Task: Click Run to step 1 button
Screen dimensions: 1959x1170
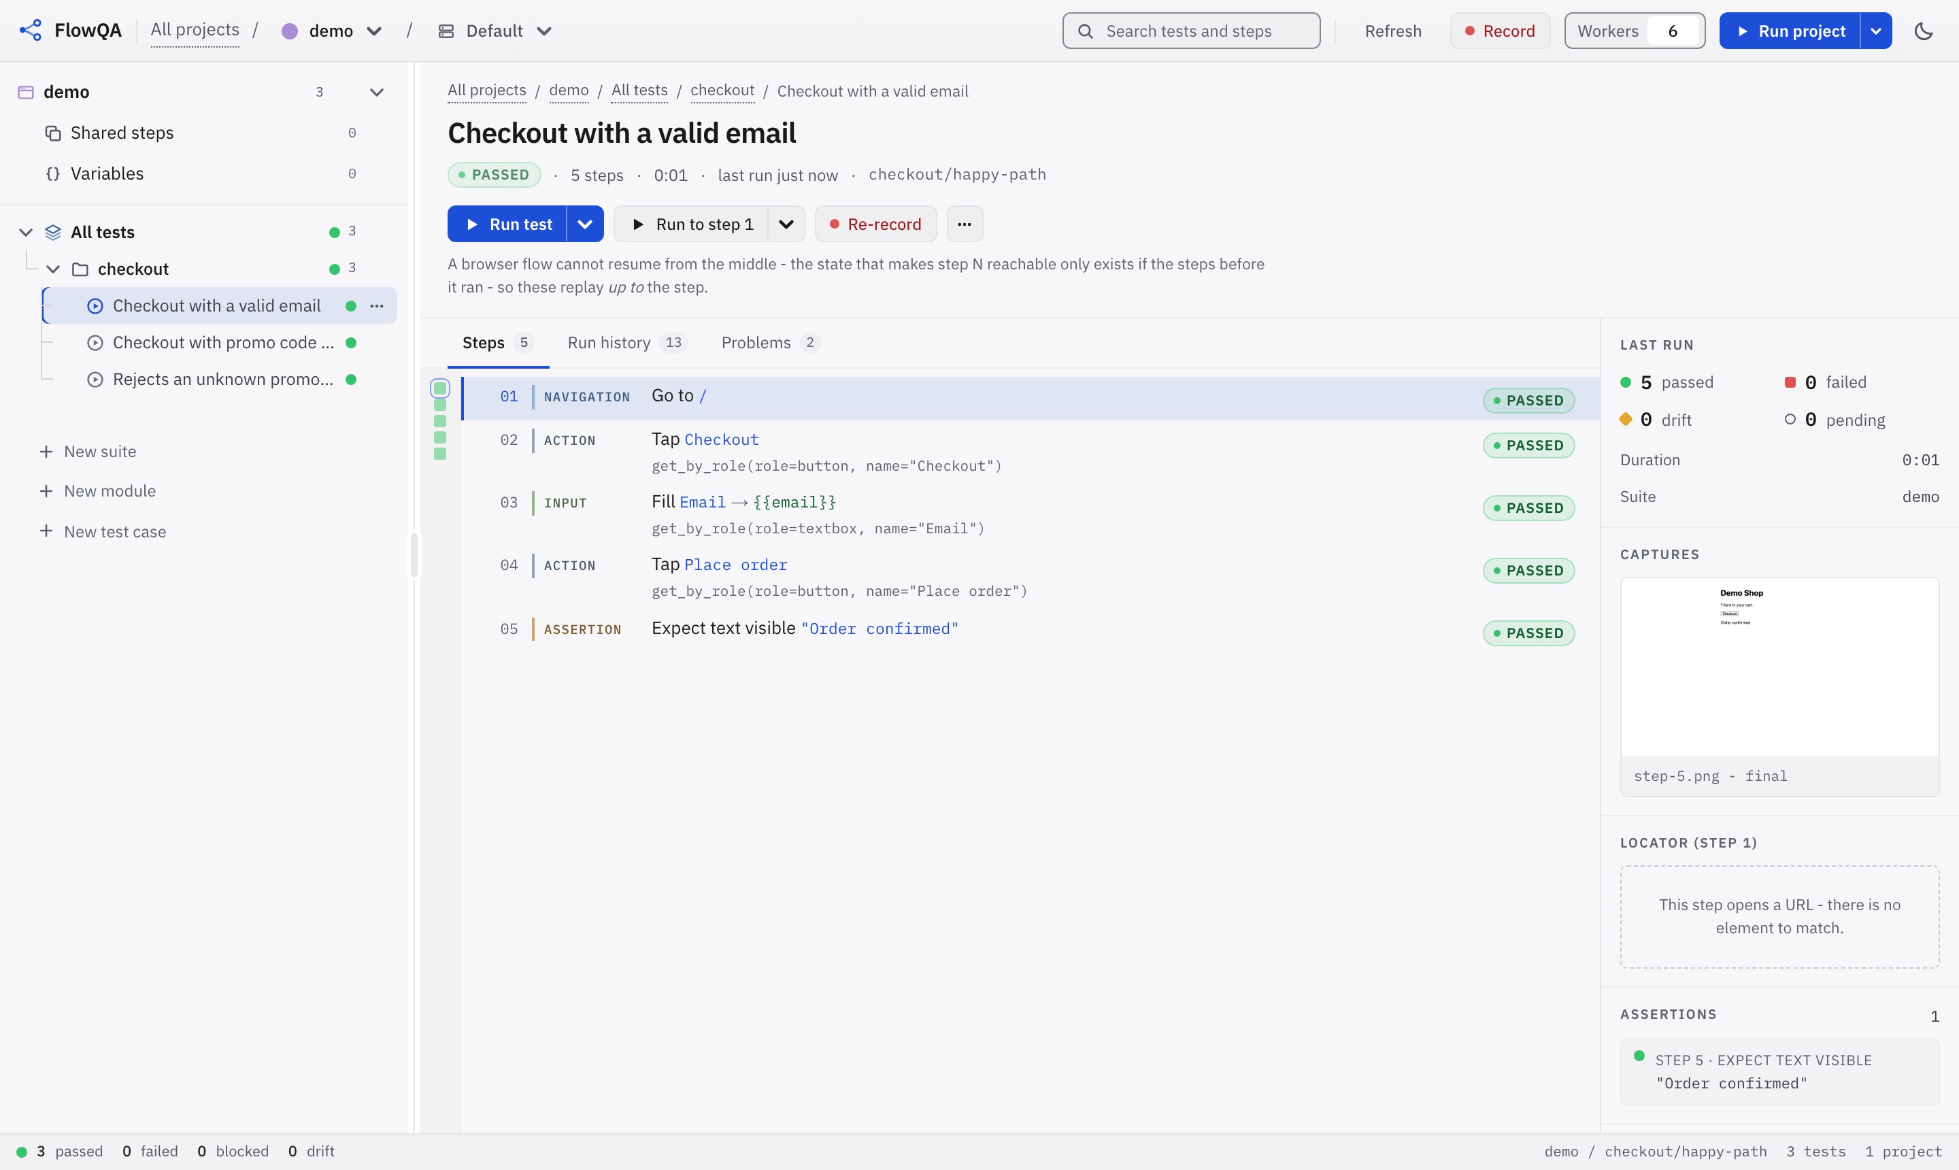Action: click(x=691, y=224)
